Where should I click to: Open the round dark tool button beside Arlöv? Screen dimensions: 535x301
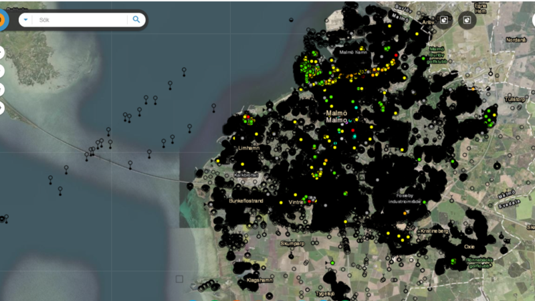pyautogui.click(x=444, y=20)
